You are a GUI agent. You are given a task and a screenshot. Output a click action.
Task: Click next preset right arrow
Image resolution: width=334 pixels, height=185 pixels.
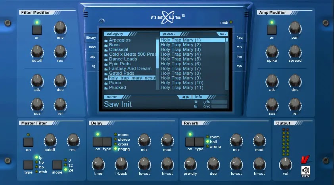[x=188, y=97]
